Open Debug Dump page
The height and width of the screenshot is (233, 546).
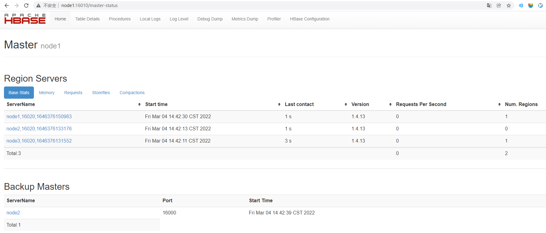coord(210,19)
